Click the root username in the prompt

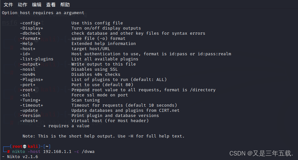point(17,146)
